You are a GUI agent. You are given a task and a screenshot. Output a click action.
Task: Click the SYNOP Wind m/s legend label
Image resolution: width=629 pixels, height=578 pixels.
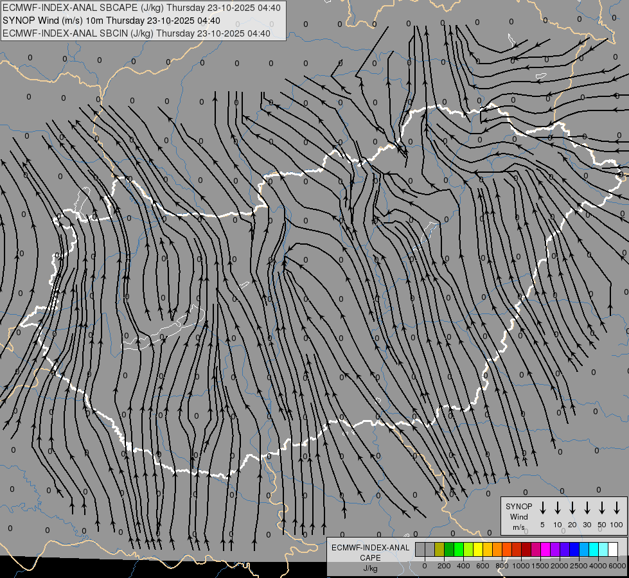coord(518,516)
